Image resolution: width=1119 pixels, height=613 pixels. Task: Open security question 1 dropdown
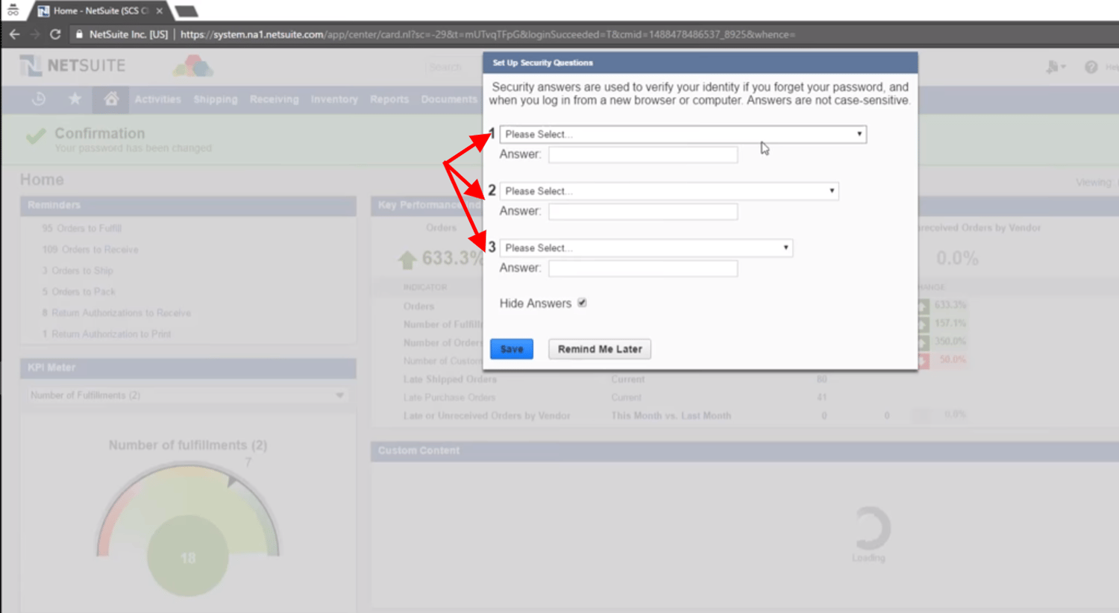click(x=683, y=134)
